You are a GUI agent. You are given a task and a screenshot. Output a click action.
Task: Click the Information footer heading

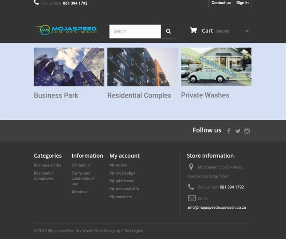click(87, 156)
